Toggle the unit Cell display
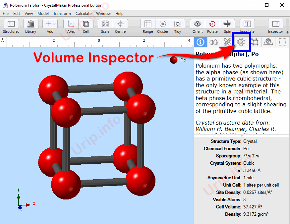This screenshot has height=224, width=290. tap(86, 24)
